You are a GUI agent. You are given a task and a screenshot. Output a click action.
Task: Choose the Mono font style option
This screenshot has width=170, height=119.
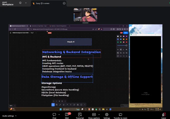126,53
